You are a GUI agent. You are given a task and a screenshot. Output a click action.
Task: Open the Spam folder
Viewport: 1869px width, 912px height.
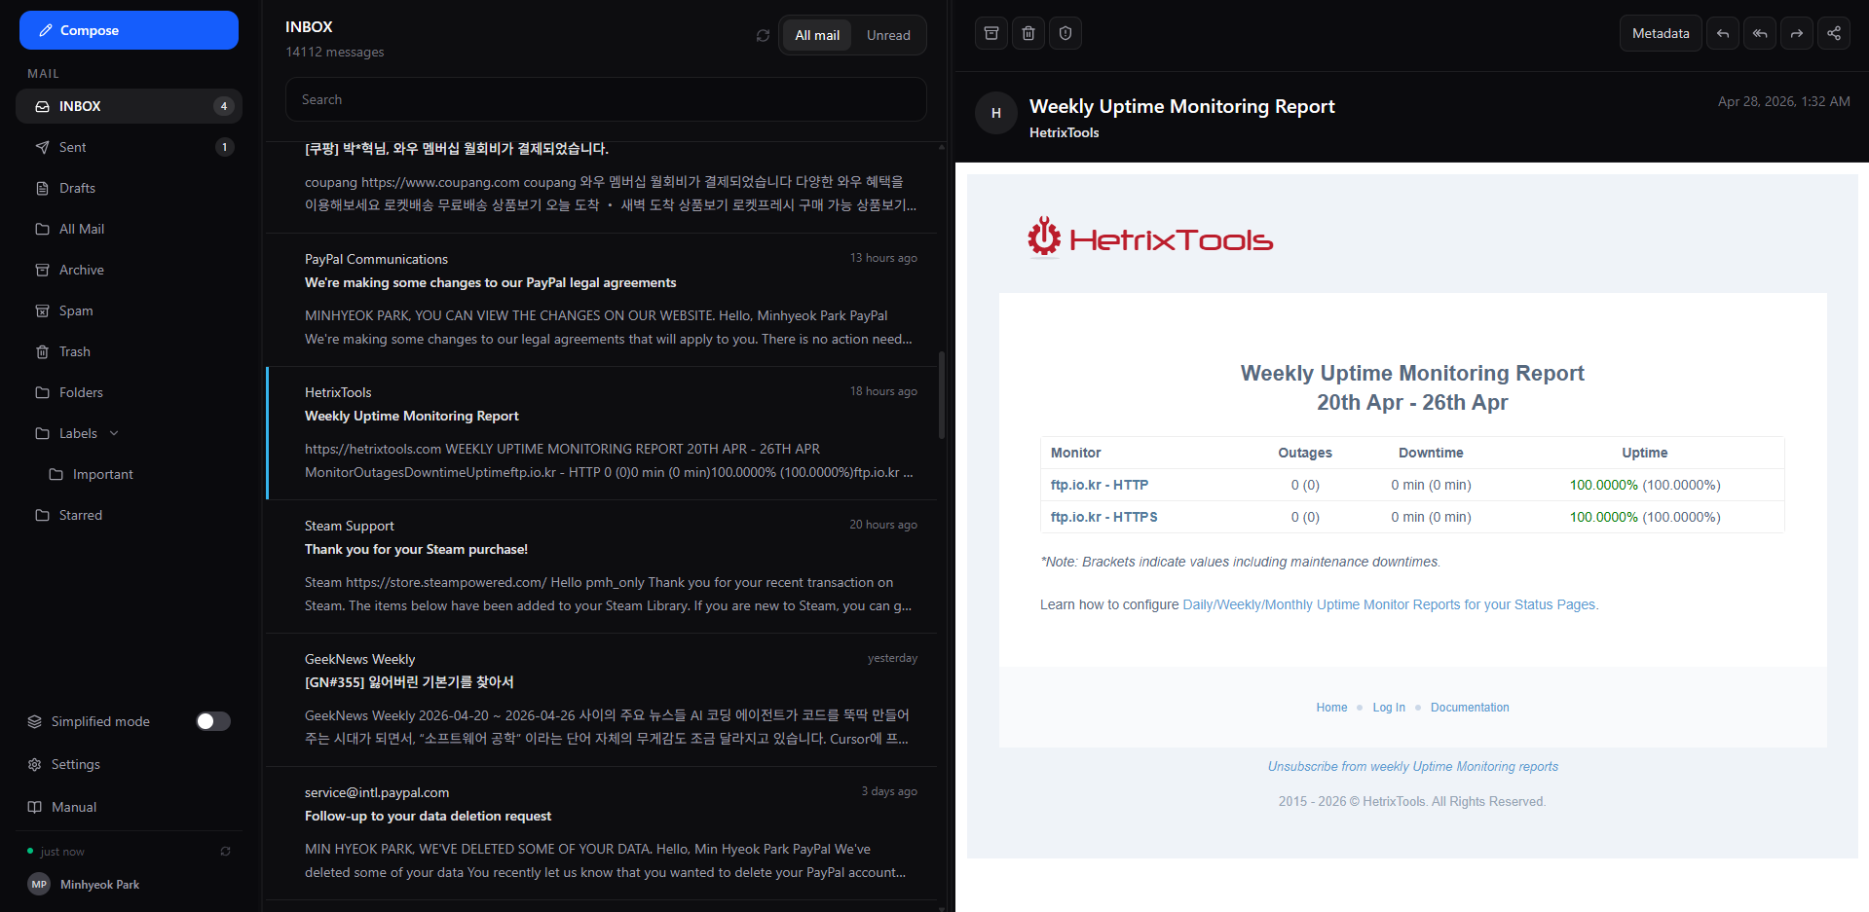tap(129, 310)
